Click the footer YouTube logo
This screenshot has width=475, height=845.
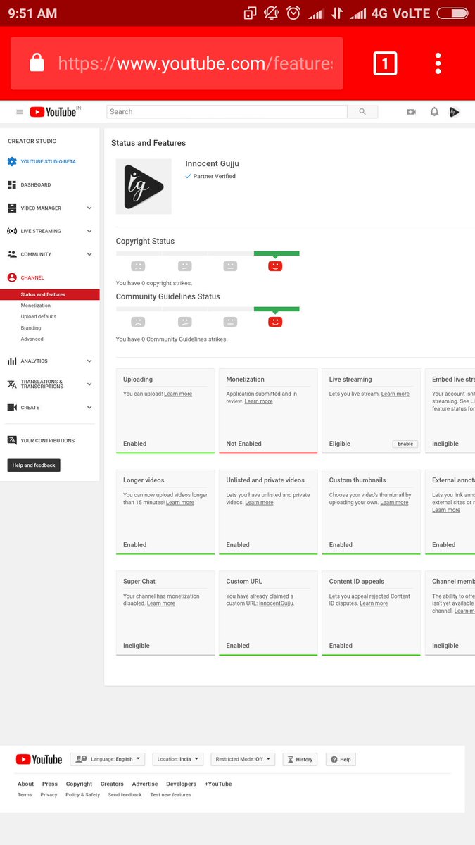click(39, 759)
